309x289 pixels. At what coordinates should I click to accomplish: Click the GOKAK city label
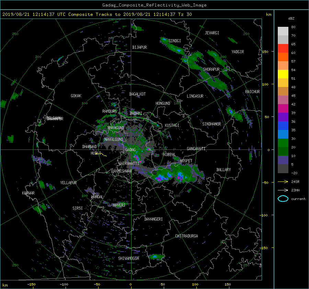point(76,96)
